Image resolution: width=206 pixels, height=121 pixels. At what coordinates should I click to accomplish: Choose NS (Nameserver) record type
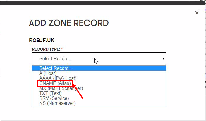pos(57,103)
